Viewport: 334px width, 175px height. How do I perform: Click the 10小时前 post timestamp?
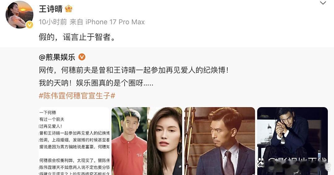pos(53,22)
